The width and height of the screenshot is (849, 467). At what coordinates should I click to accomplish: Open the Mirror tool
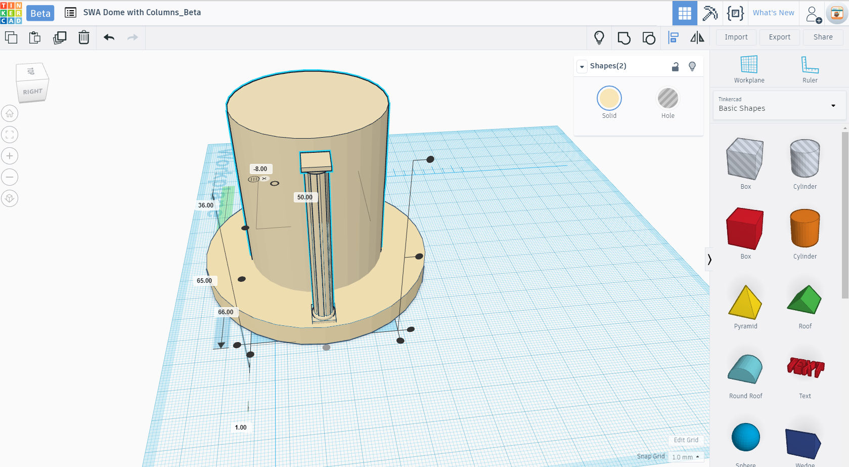[697, 37]
